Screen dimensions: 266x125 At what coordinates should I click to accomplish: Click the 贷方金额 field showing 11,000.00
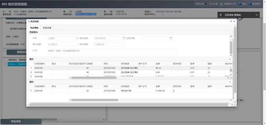[x=110, y=45]
